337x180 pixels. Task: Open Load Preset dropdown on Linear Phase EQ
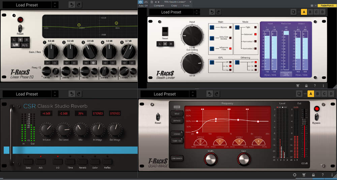(x=27, y=5)
